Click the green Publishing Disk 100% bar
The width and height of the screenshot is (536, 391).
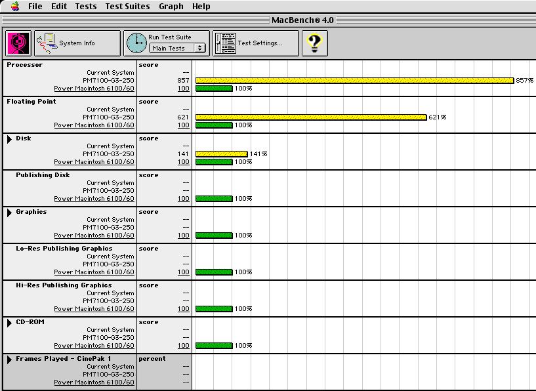tap(214, 199)
